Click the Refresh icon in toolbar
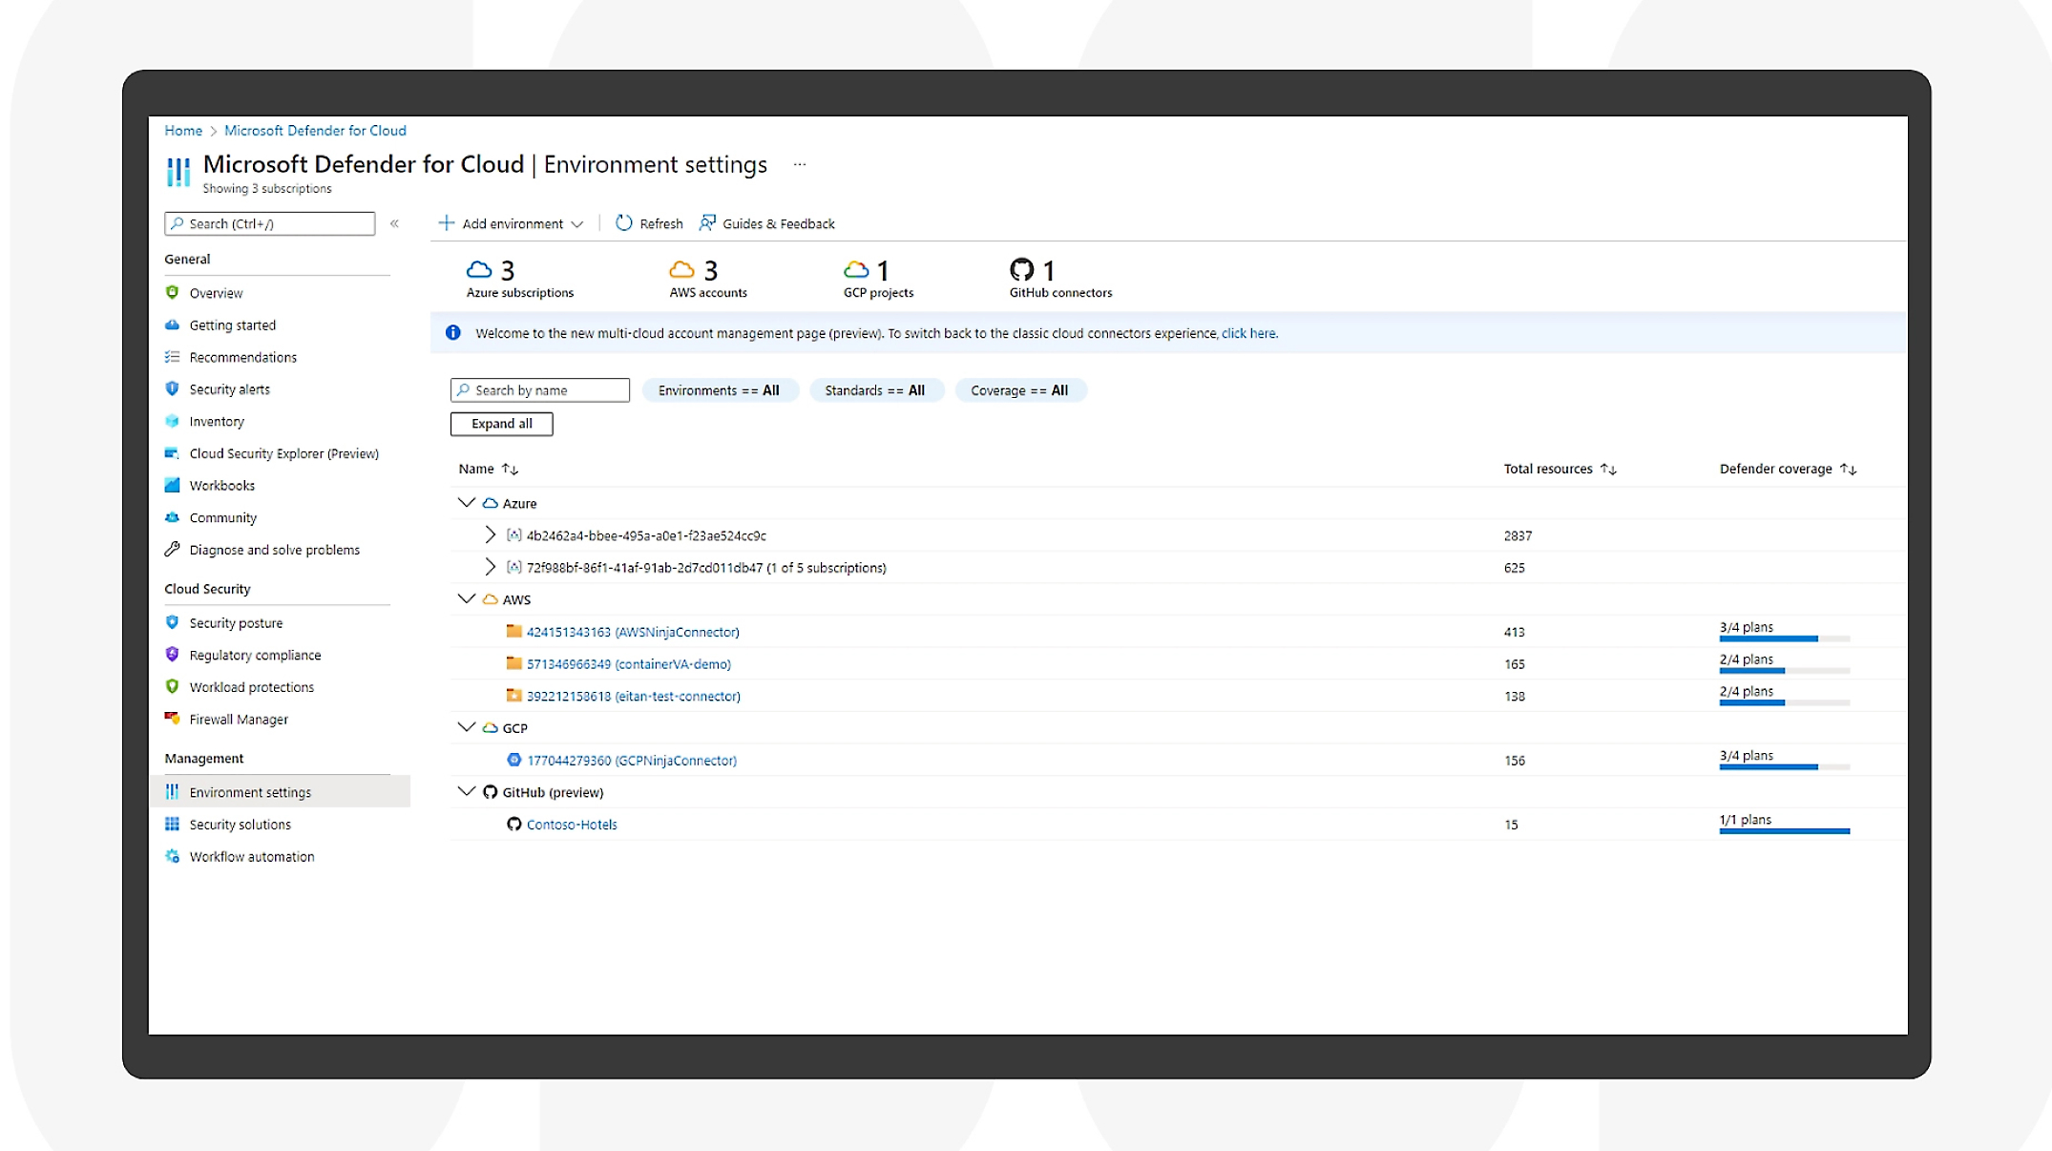The height and width of the screenshot is (1151, 2052). pyautogui.click(x=623, y=223)
